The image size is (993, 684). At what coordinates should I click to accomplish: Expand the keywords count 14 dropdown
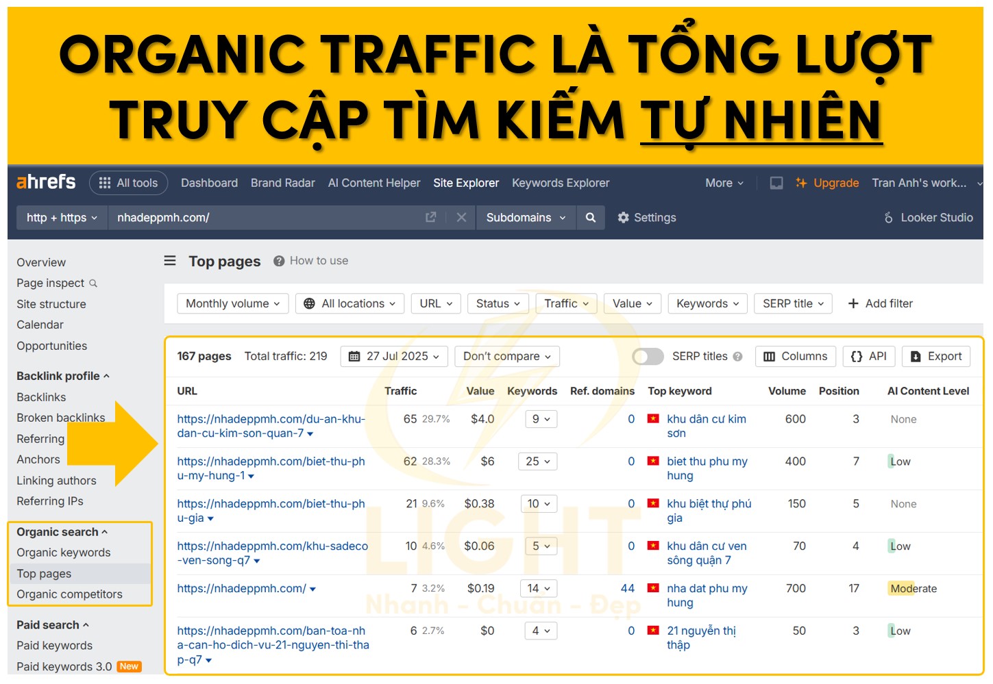539,588
